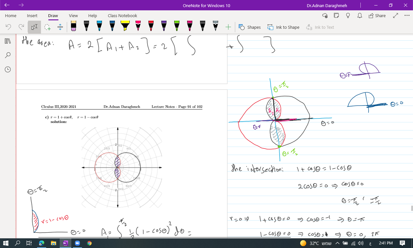This screenshot has height=248, width=413.
Task: Click the lightbulb Tell Me icon
Action: (x=348, y=15)
